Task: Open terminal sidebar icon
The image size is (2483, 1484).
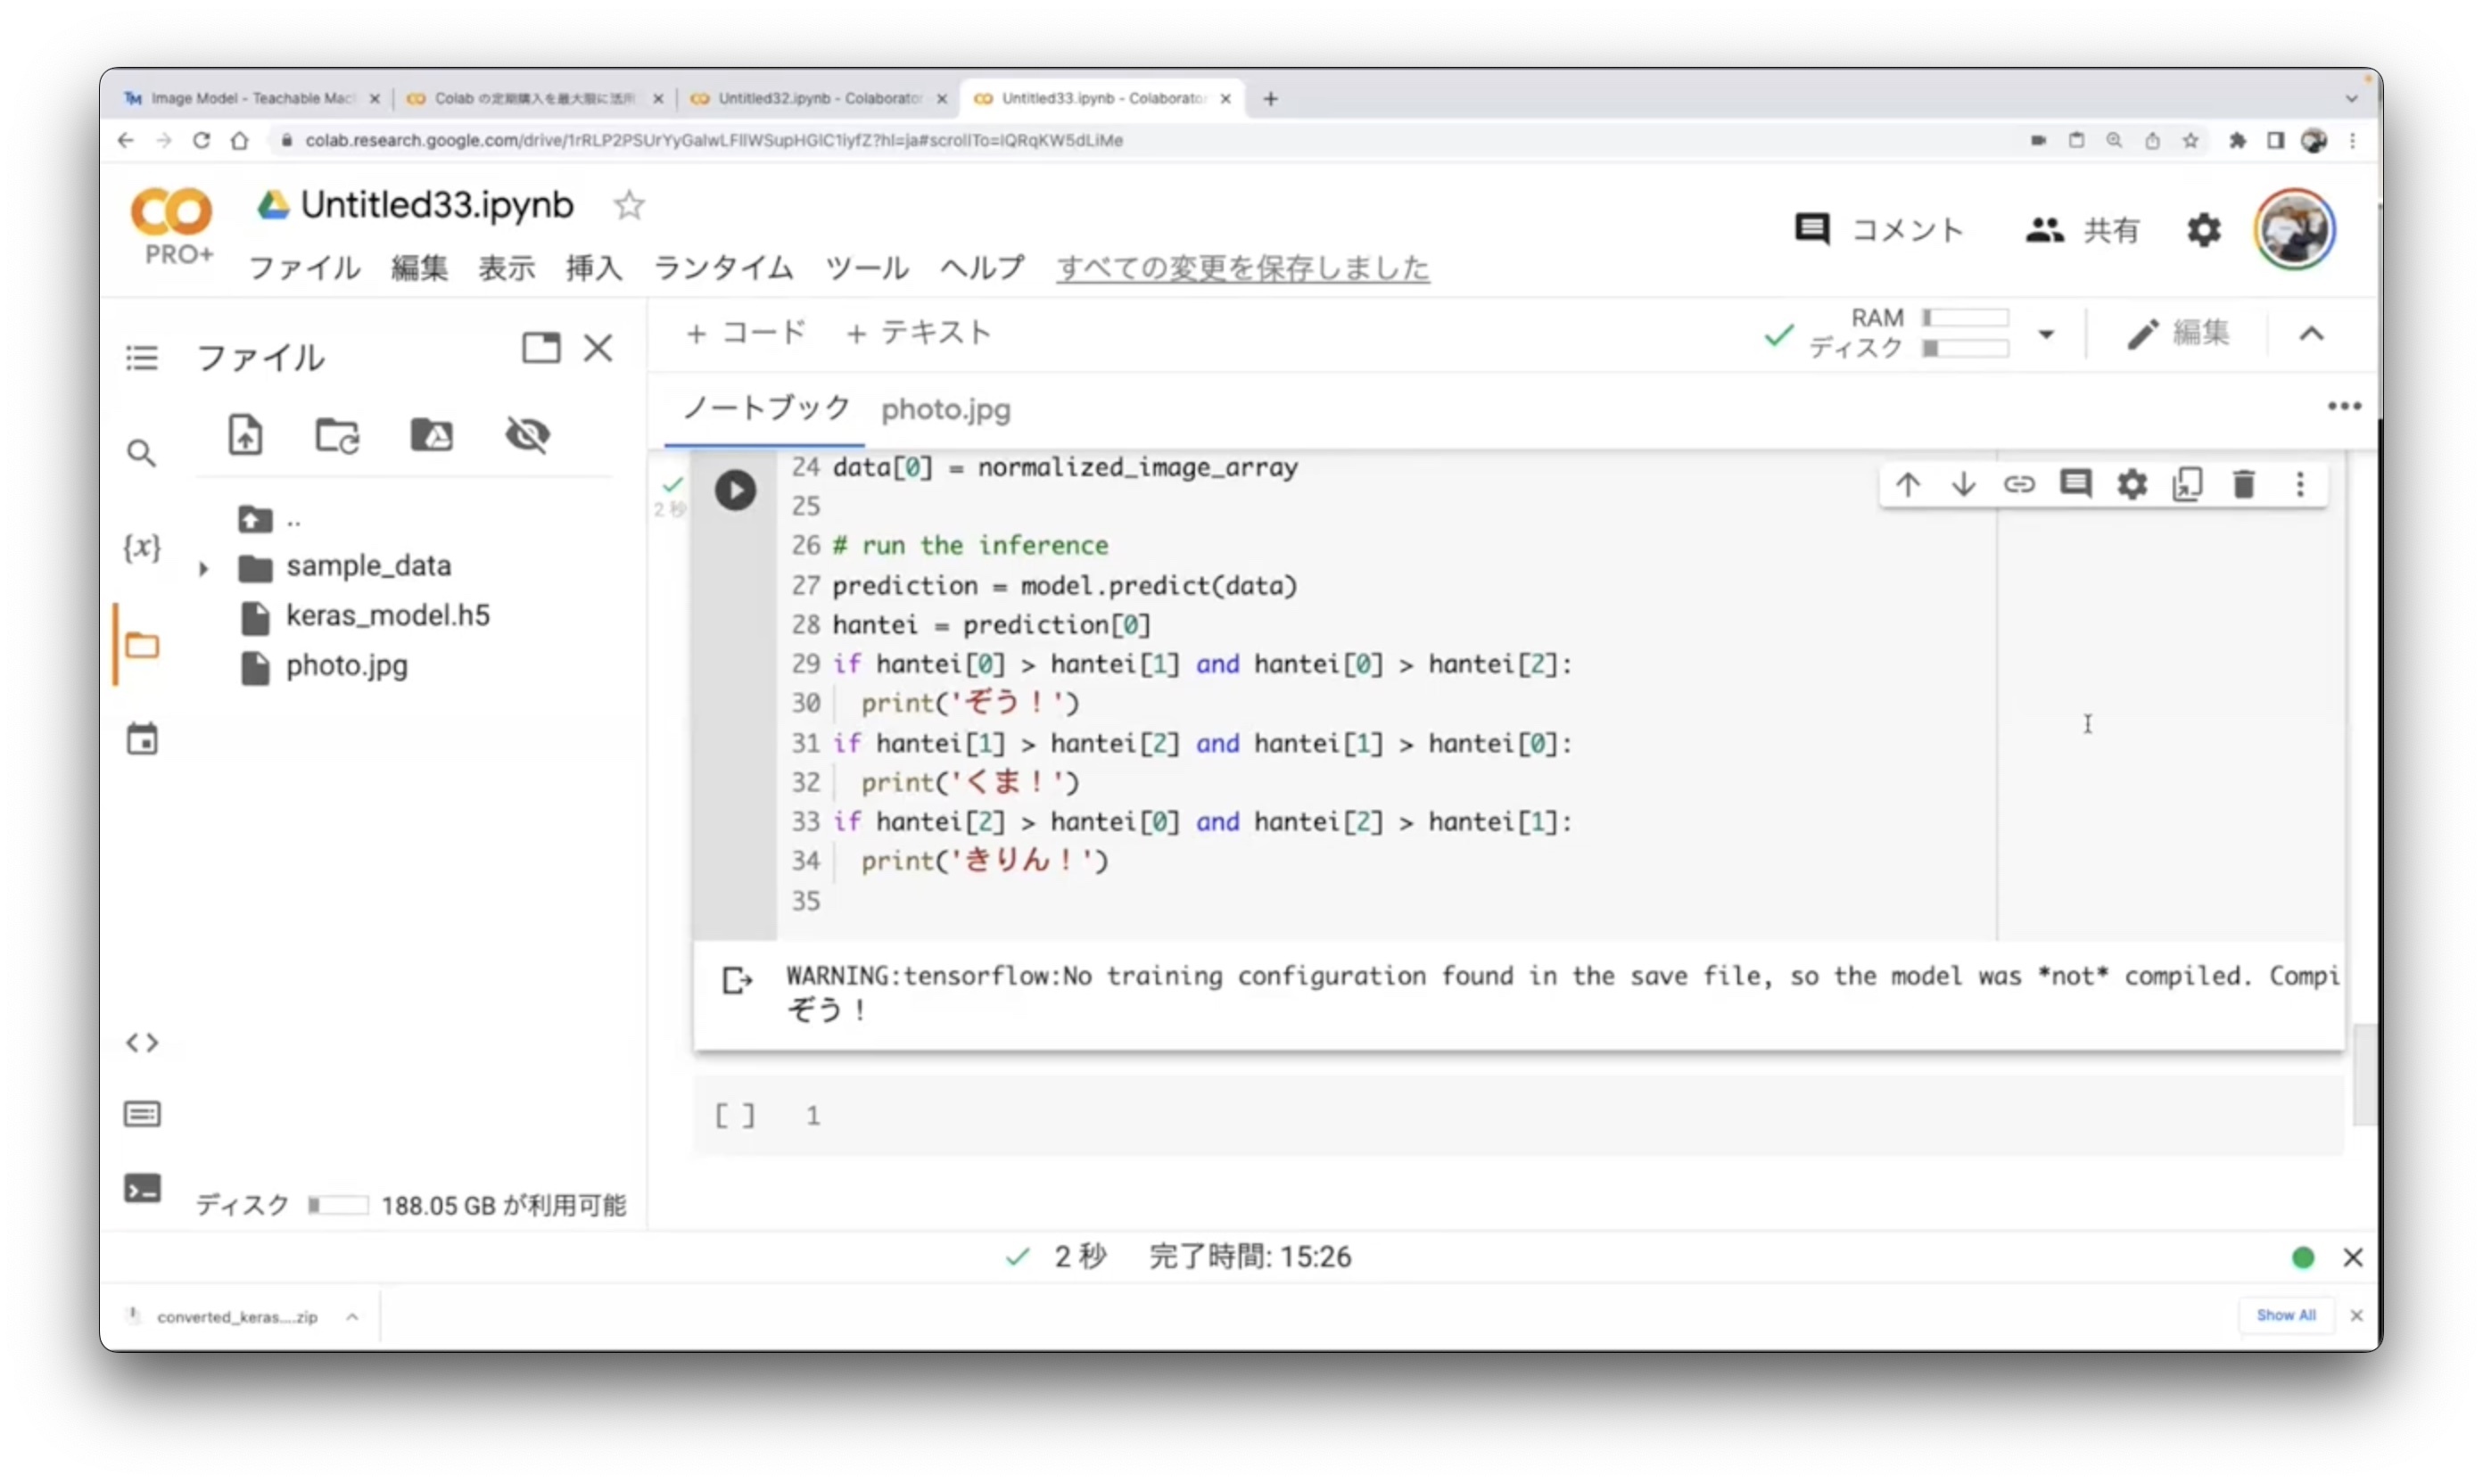Action: point(142,1188)
